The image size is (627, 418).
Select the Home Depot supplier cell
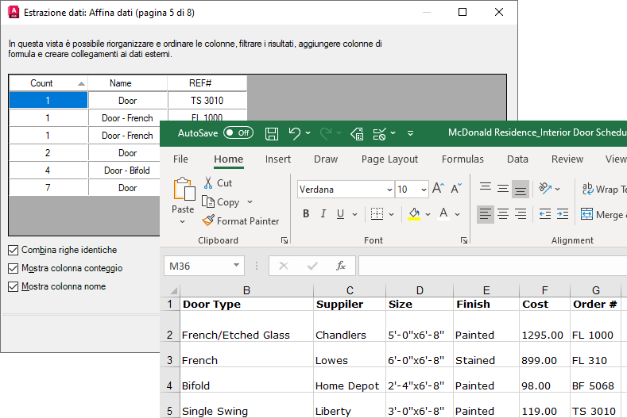pos(350,380)
